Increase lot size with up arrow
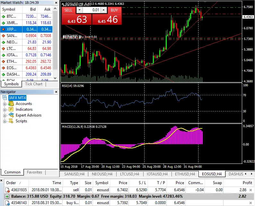Screen dimensions: 255x206 pyautogui.click(x=104, y=10)
